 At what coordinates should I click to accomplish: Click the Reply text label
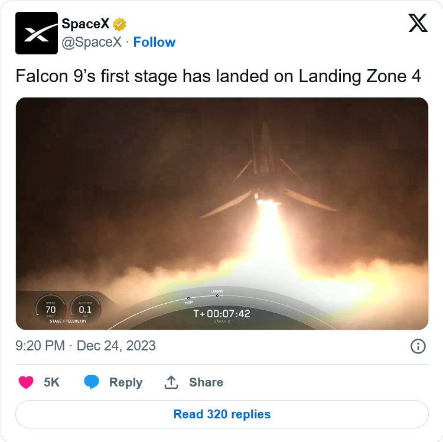126,382
